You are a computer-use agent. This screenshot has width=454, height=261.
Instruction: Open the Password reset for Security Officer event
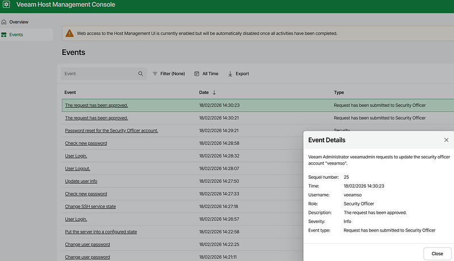tap(111, 130)
